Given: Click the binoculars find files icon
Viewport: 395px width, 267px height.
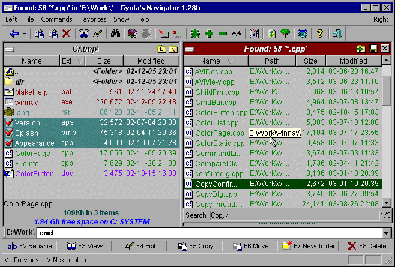Looking at the screenshot, I should point(115,34).
